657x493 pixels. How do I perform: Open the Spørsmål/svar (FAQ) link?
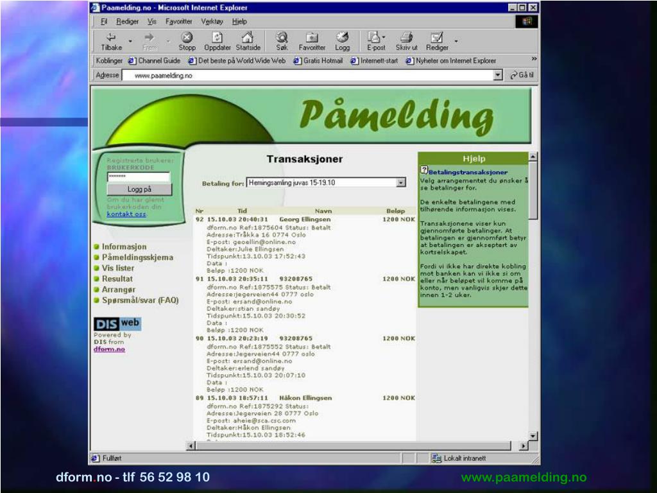click(x=141, y=300)
